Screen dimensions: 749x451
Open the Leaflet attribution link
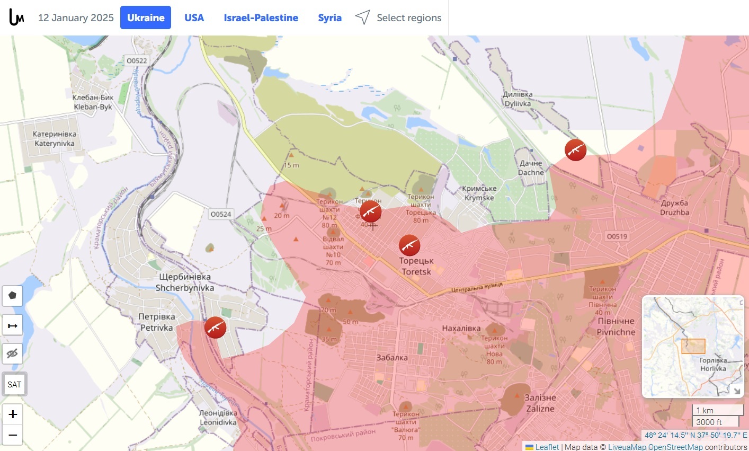pos(547,447)
